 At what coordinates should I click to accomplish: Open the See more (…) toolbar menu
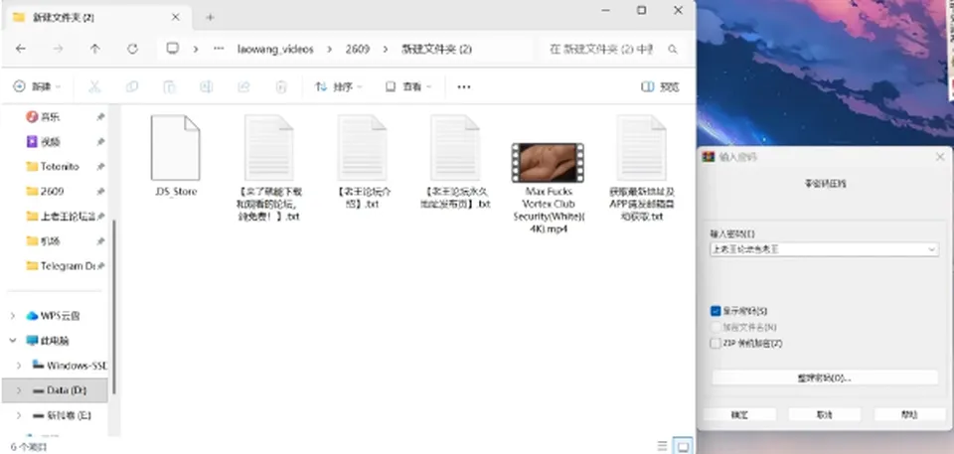(x=464, y=87)
